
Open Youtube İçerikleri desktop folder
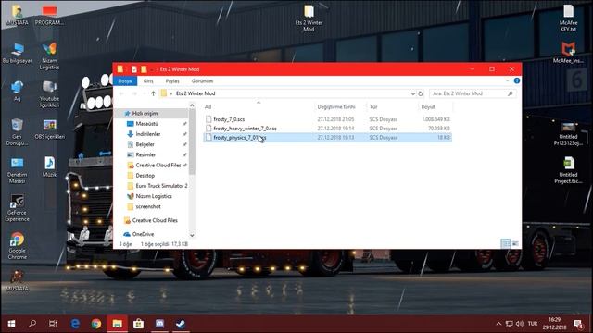pyautogui.click(x=49, y=94)
